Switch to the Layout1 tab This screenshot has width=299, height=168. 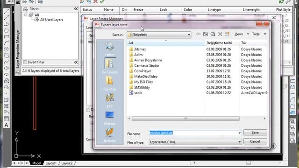[x=51, y=163]
